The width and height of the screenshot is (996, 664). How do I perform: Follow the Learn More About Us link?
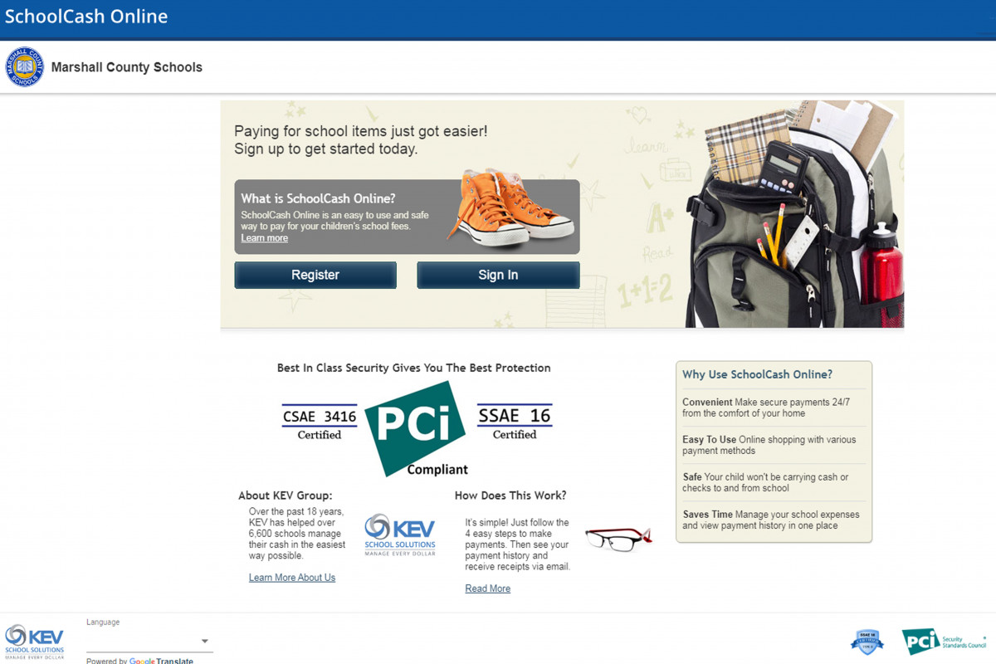pos(292,578)
